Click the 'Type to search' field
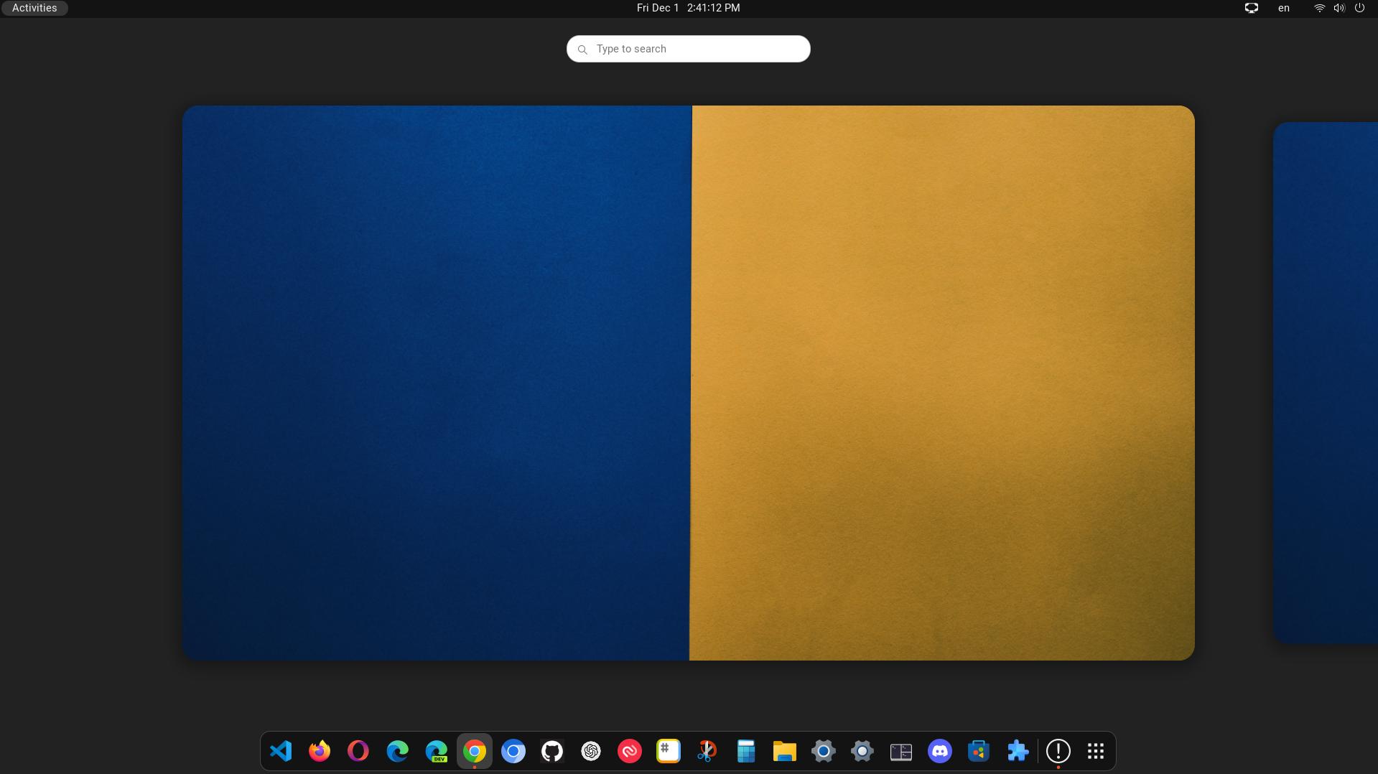 pyautogui.click(x=688, y=49)
